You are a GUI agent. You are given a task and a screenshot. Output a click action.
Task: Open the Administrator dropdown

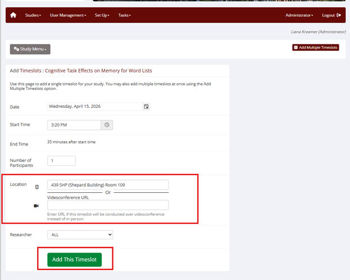pos(299,15)
